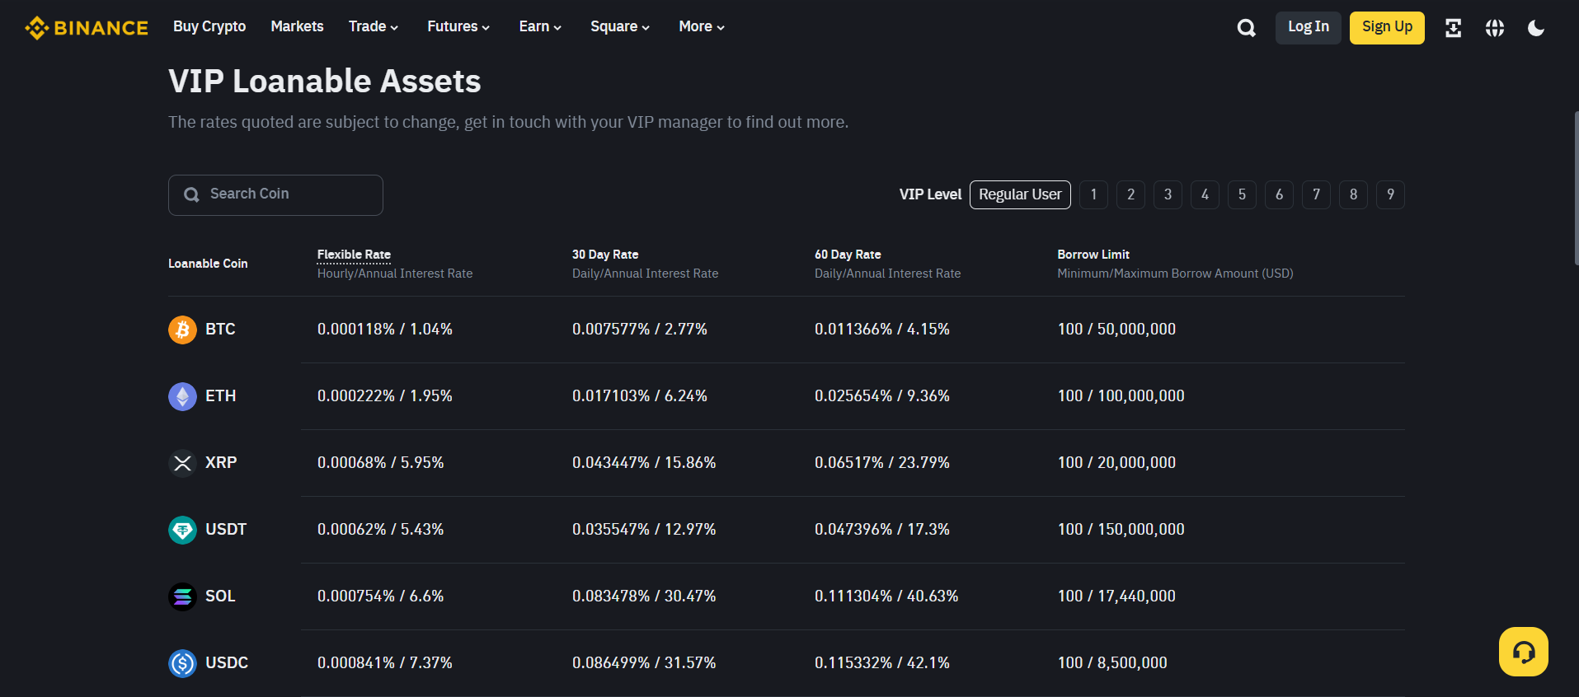
Task: Click the SOL coin icon
Action: 182,596
